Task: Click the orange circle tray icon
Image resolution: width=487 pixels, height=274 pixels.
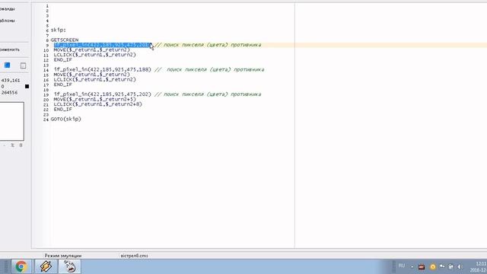Action: click(x=433, y=267)
